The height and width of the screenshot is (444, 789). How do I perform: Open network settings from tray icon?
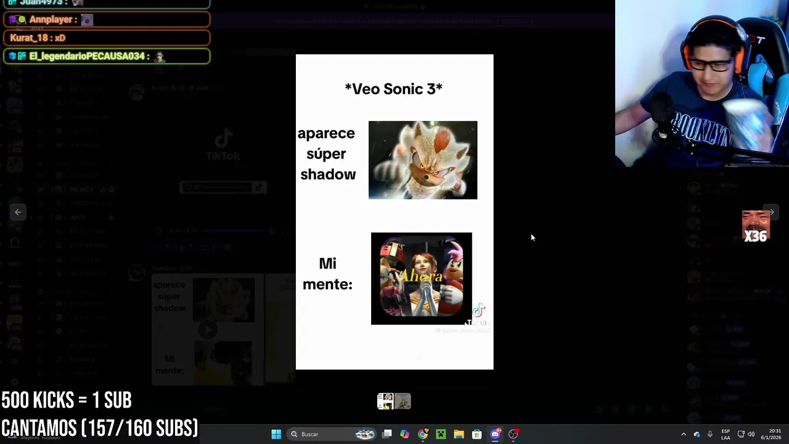pyautogui.click(x=741, y=434)
